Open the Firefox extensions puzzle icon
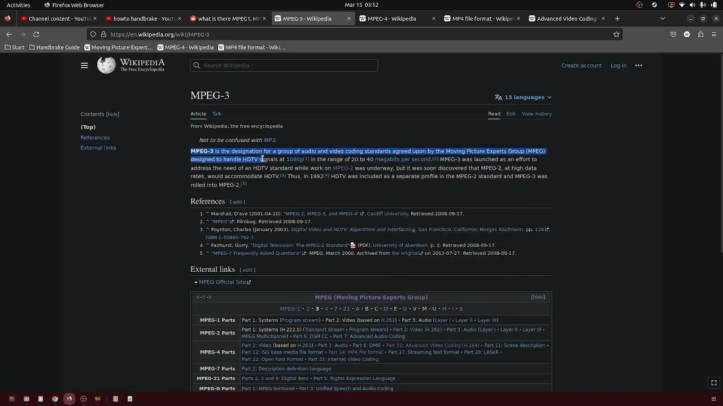The width and height of the screenshot is (723, 406). click(x=700, y=34)
